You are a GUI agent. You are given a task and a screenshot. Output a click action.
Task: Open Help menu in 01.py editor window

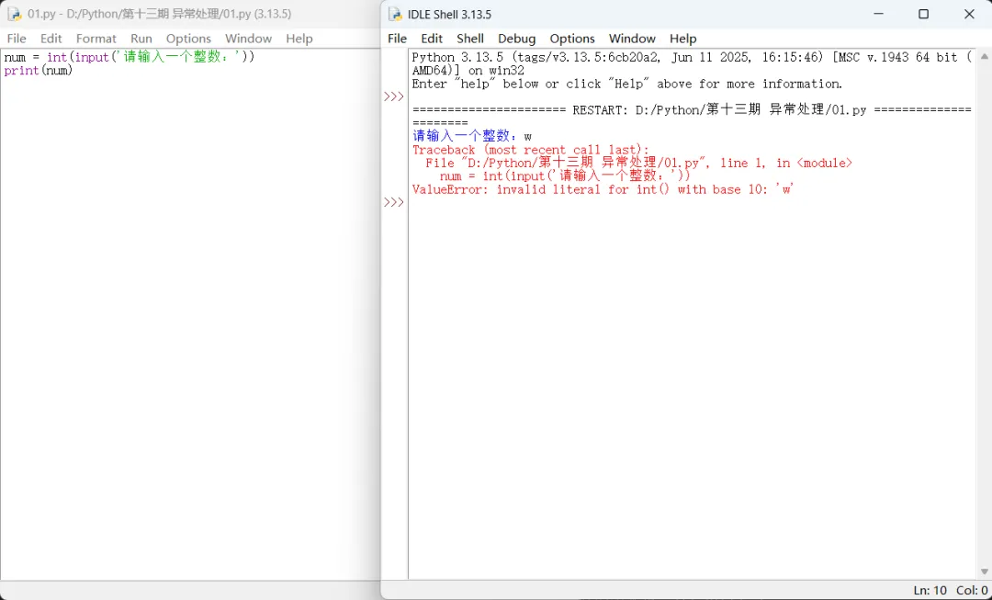click(299, 39)
